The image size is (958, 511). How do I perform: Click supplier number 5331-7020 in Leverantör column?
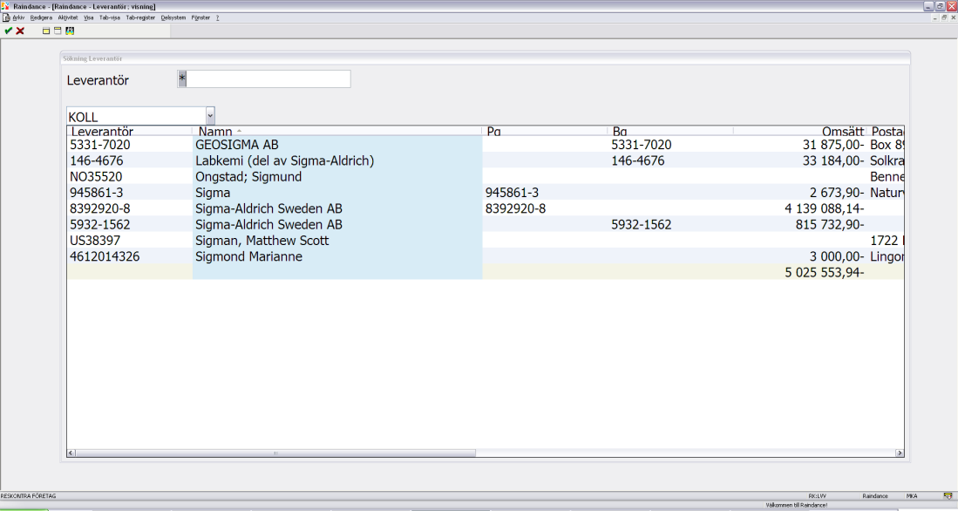(x=100, y=145)
